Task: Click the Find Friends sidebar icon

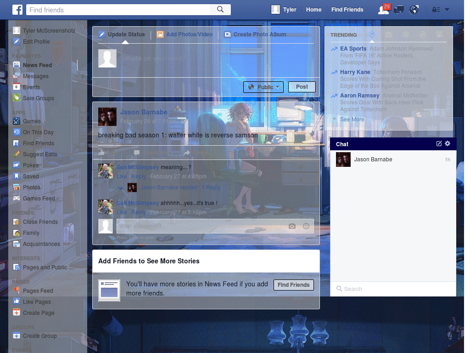Action: pyautogui.click(x=17, y=143)
